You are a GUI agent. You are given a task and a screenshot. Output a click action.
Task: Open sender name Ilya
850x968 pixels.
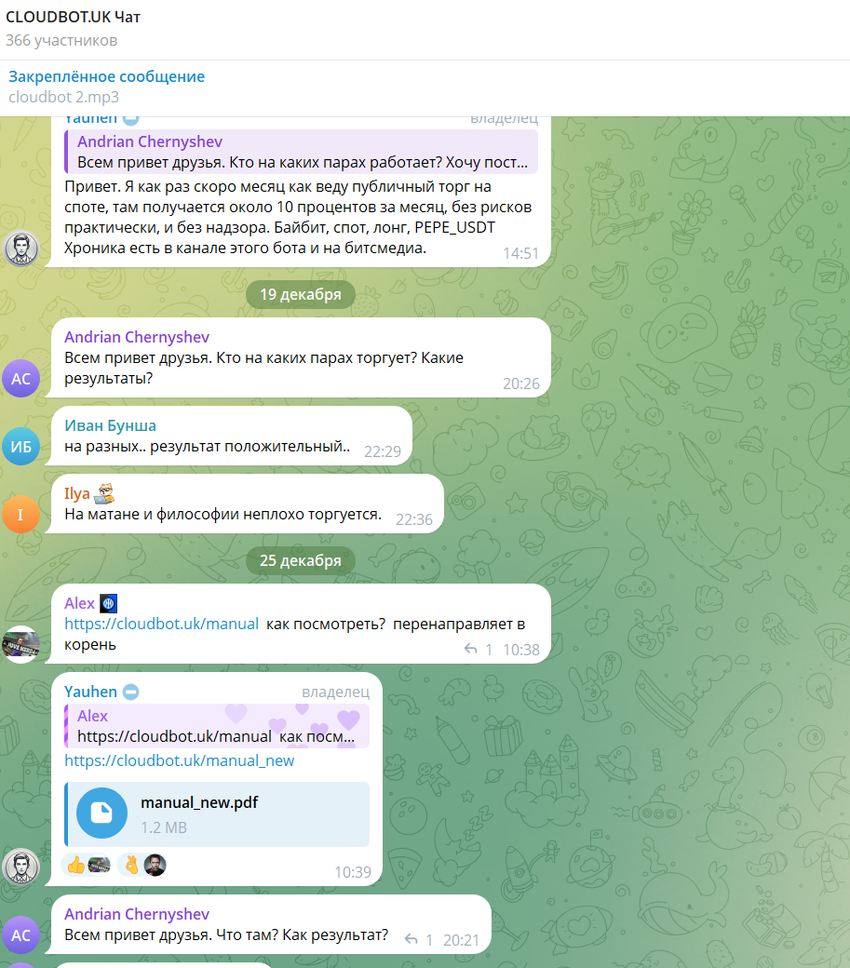click(x=77, y=494)
